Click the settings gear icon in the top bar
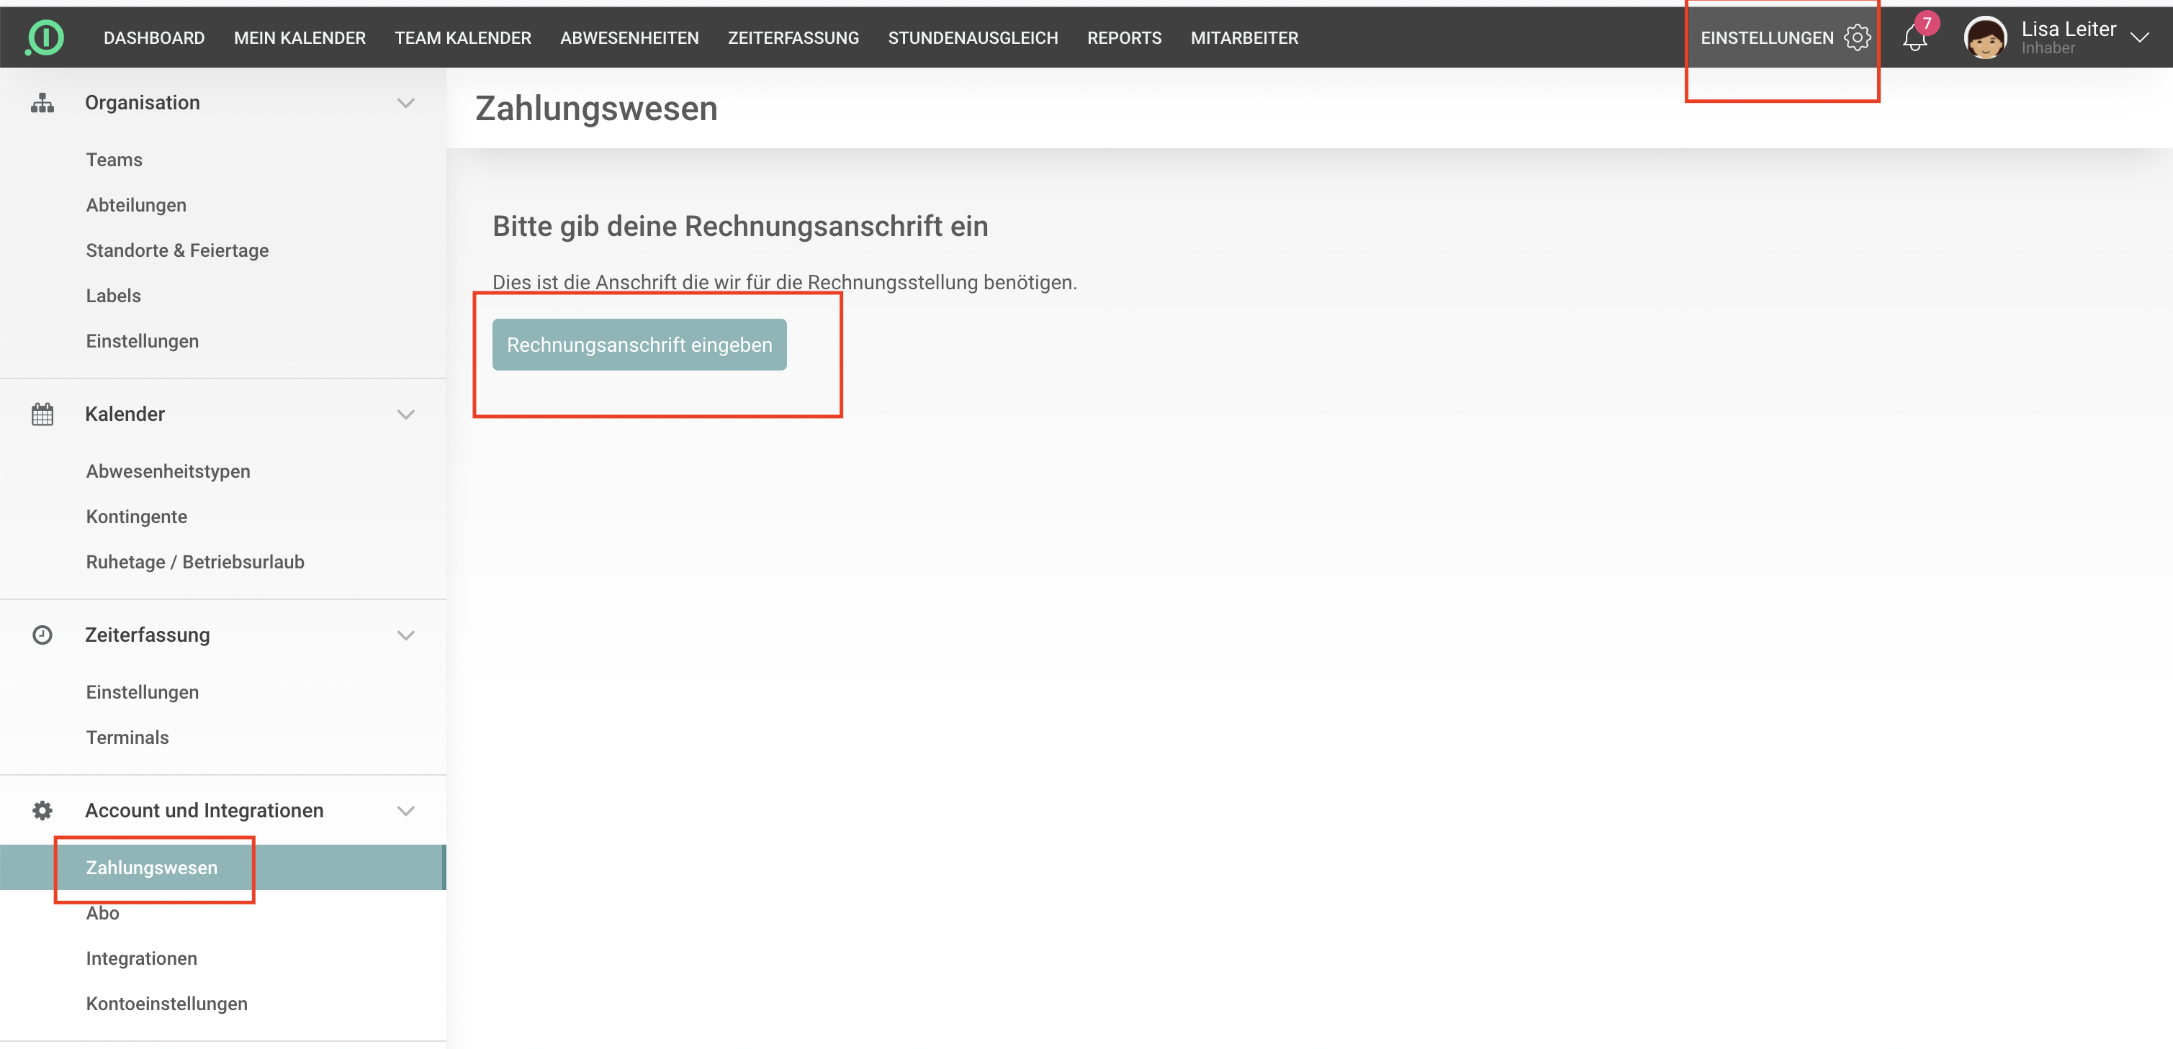2173x1049 pixels. (x=1857, y=38)
